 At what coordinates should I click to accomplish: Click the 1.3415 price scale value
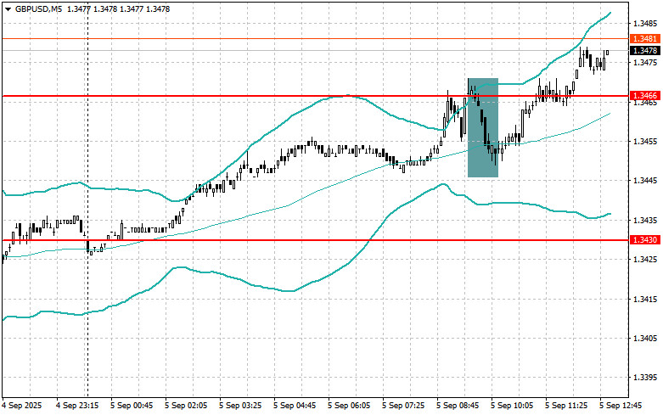tap(645, 299)
